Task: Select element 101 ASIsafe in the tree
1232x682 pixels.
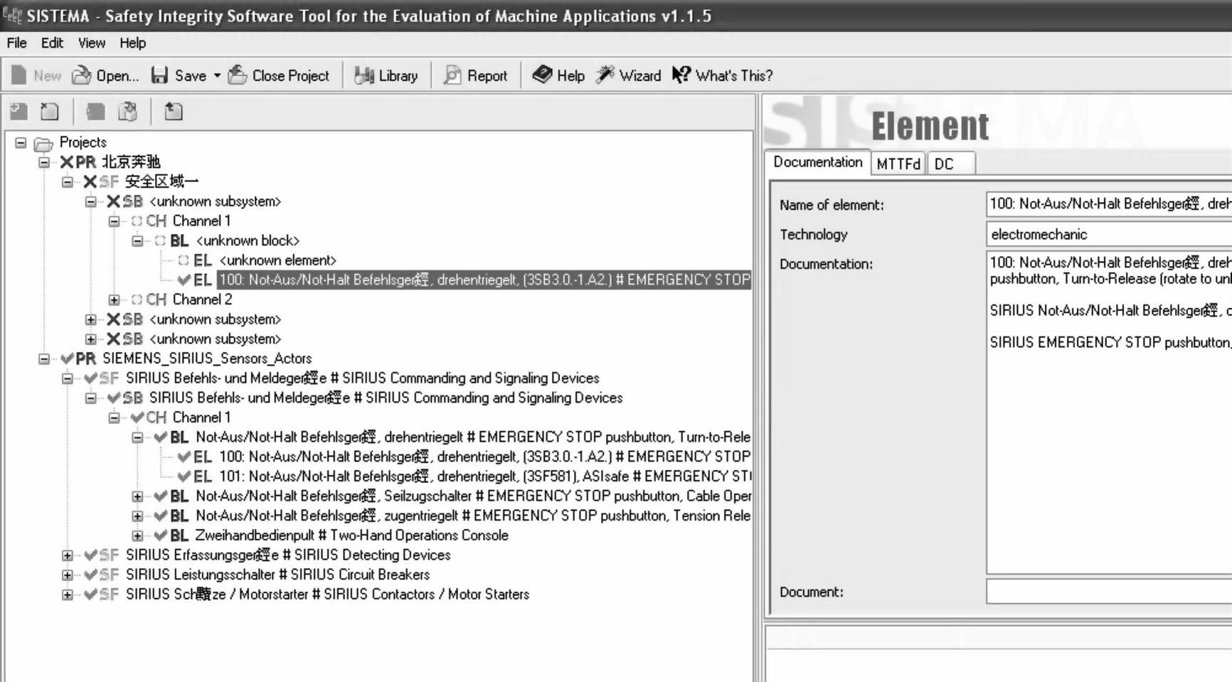Action: [x=484, y=476]
